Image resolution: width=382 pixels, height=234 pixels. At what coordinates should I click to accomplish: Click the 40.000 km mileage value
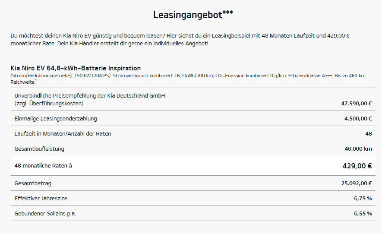point(358,149)
